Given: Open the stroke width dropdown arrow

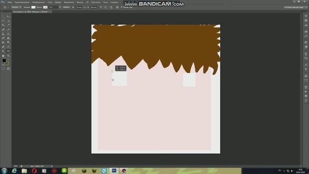Looking at the screenshot, I should [x=60, y=7].
